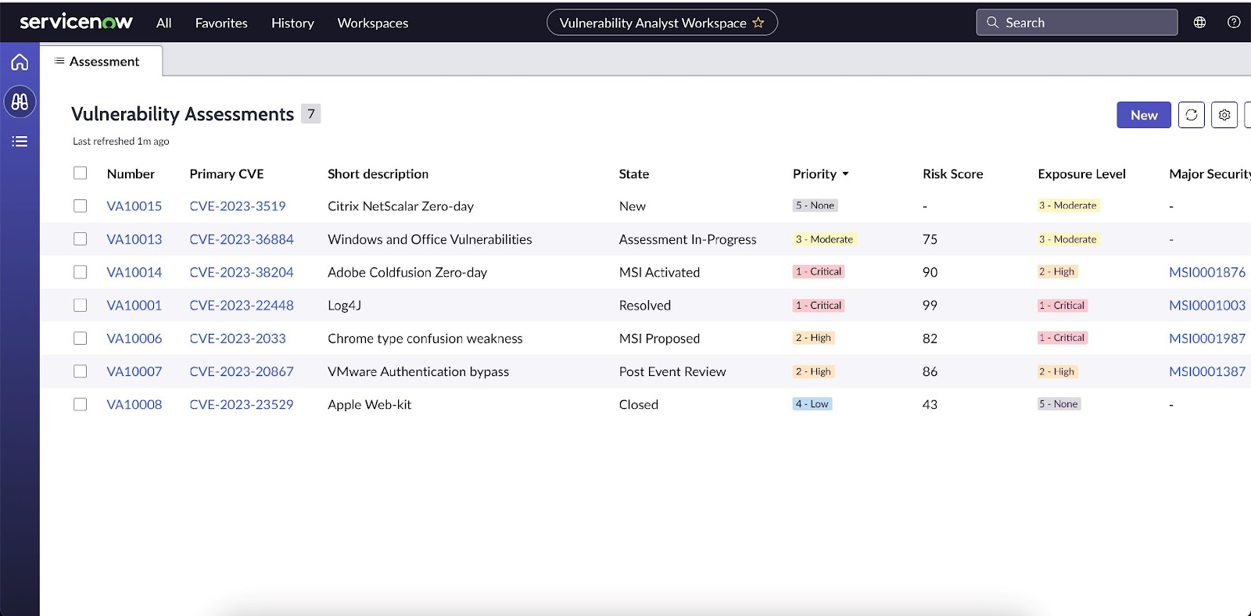Open CVE-2023-20867 link
The image size is (1251, 616).
(x=242, y=371)
